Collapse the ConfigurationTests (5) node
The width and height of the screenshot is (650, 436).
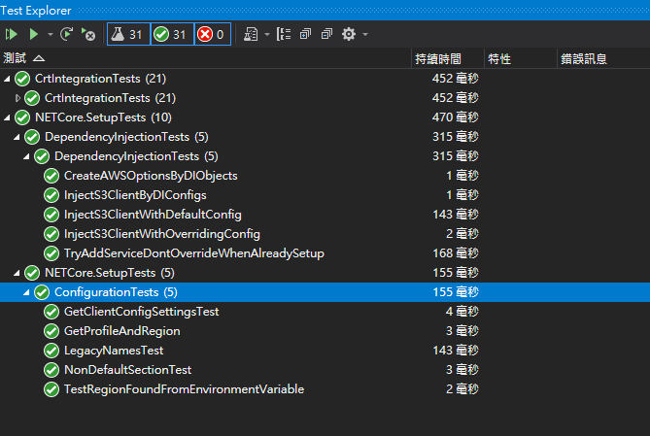click(x=26, y=292)
